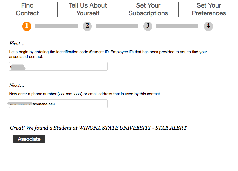The width and height of the screenshot is (238, 171).
Task: Switch to Set Your Subscriptions step
Action: pyautogui.click(x=148, y=9)
